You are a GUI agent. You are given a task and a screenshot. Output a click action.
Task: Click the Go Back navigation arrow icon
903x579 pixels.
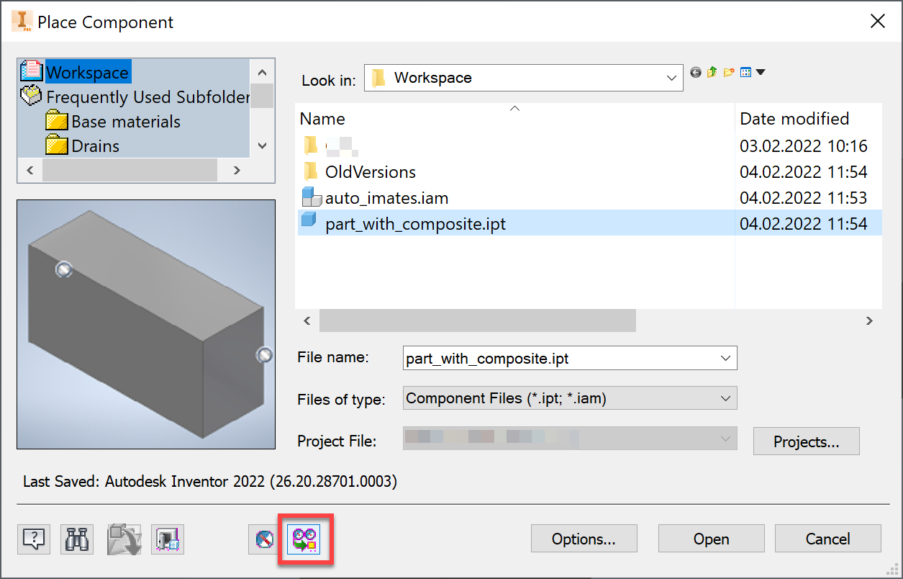click(695, 72)
